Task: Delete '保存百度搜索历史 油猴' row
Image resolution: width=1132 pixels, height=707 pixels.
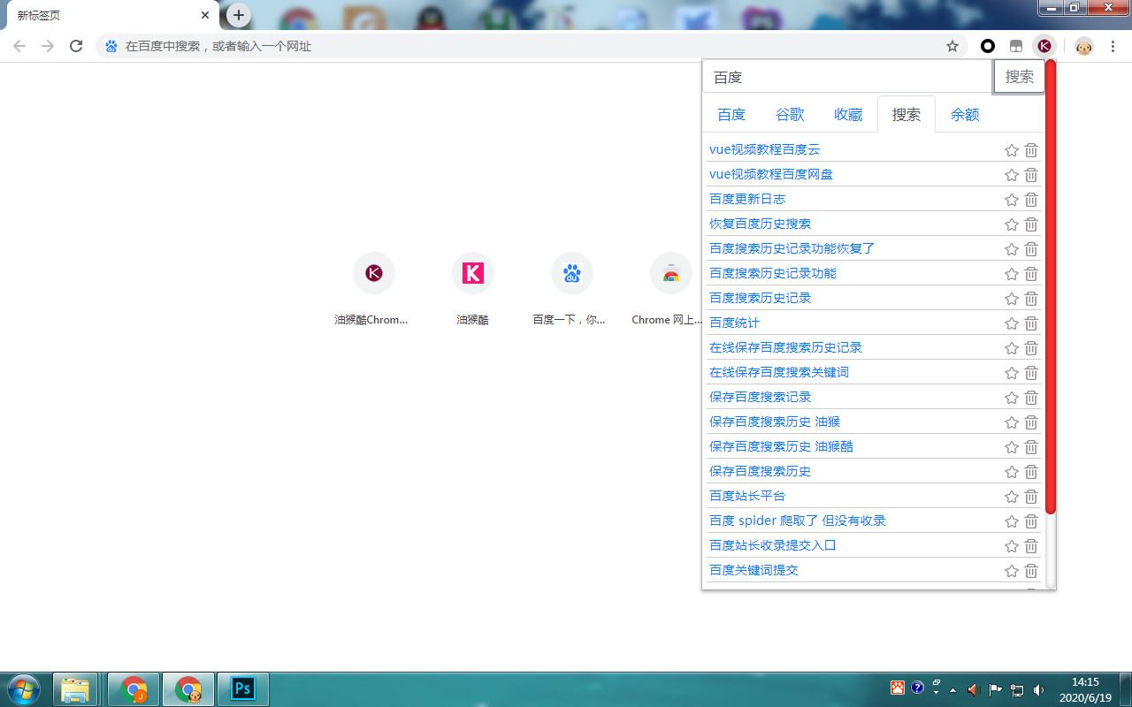Action: [x=1031, y=422]
